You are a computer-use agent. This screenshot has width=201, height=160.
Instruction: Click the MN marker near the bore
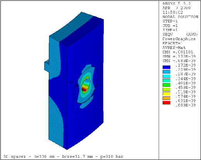[x=77, y=86]
